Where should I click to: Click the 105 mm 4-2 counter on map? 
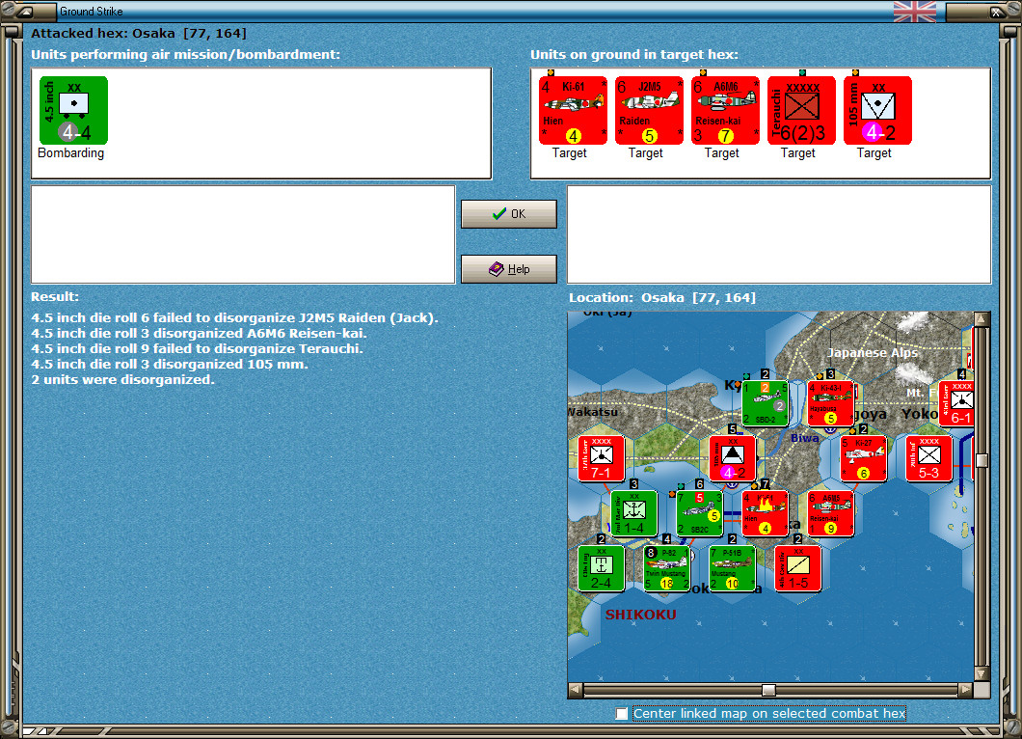(732, 458)
